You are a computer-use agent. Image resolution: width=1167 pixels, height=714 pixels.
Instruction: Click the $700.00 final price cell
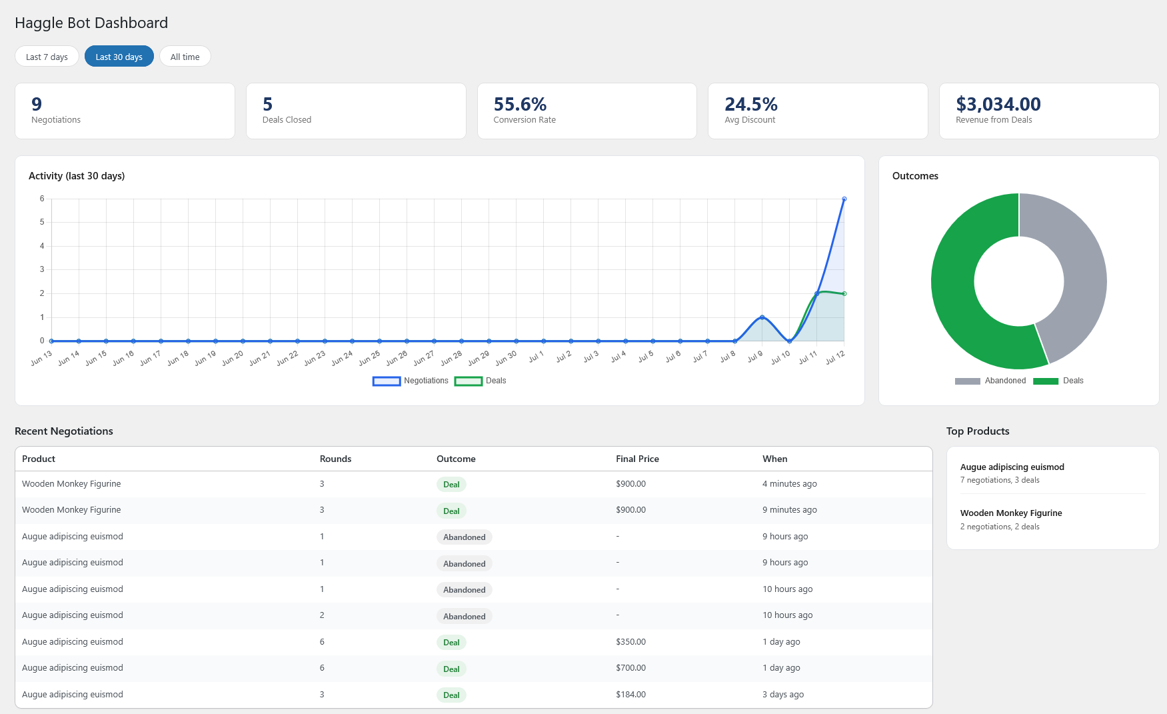click(x=630, y=668)
